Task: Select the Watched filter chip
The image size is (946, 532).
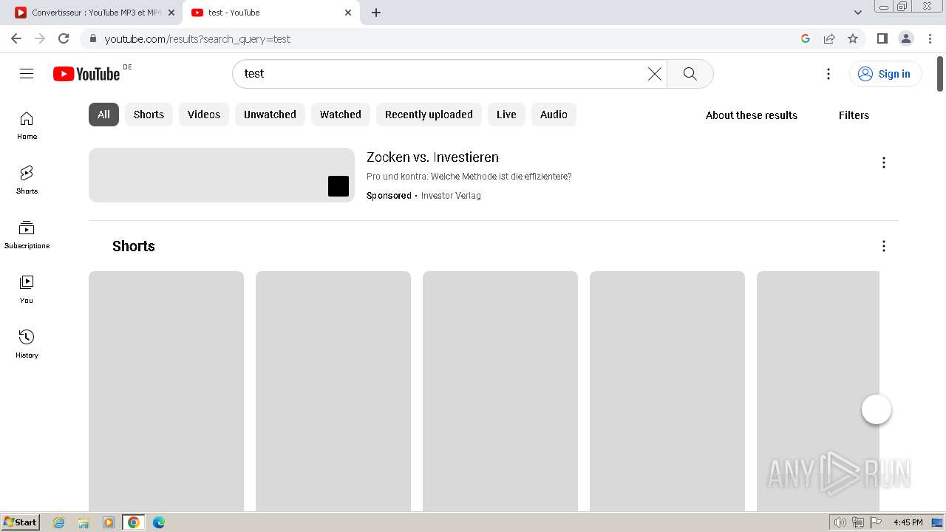Action: pos(341,115)
